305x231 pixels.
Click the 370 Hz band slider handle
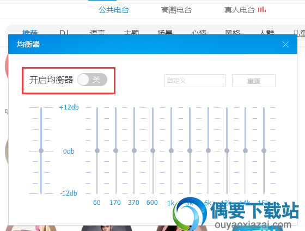(x=134, y=150)
